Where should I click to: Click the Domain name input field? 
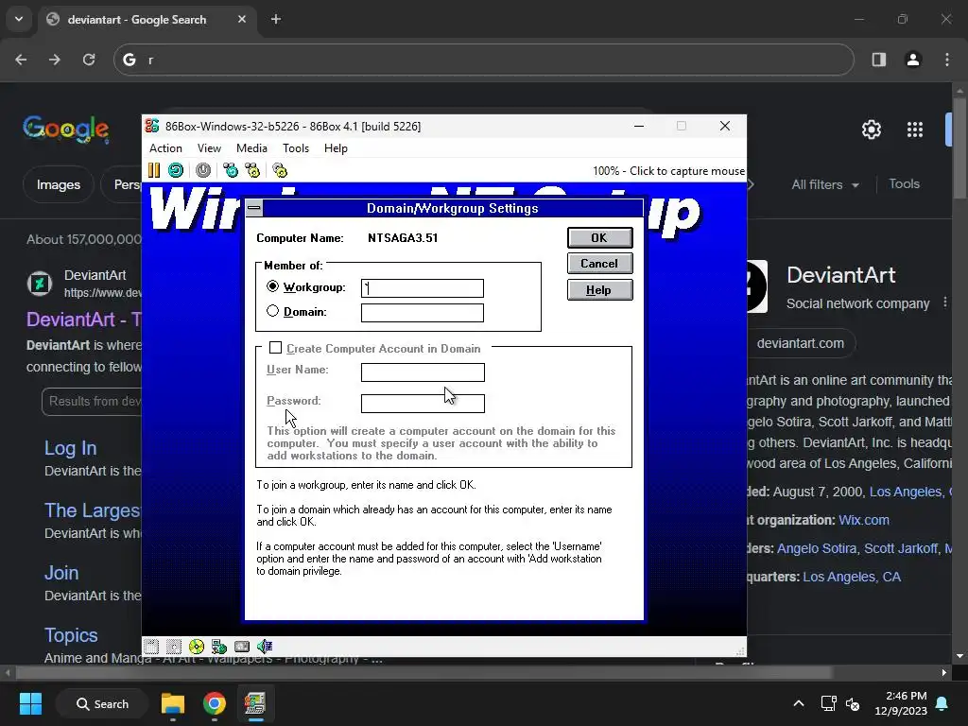click(423, 313)
